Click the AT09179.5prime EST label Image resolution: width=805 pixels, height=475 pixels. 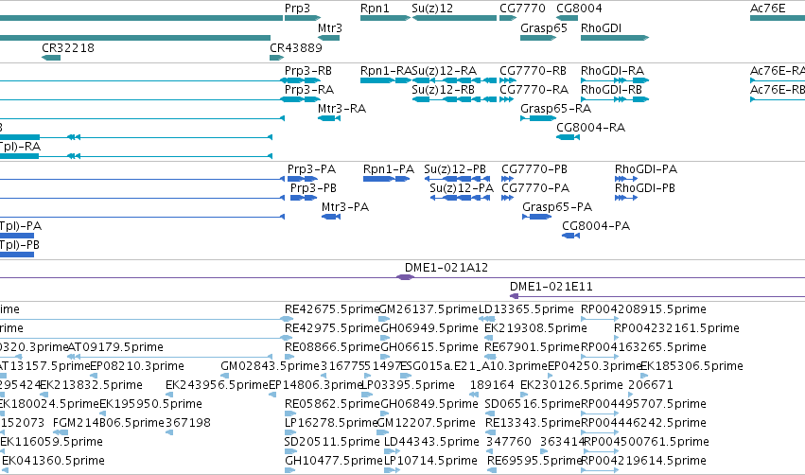(x=115, y=347)
